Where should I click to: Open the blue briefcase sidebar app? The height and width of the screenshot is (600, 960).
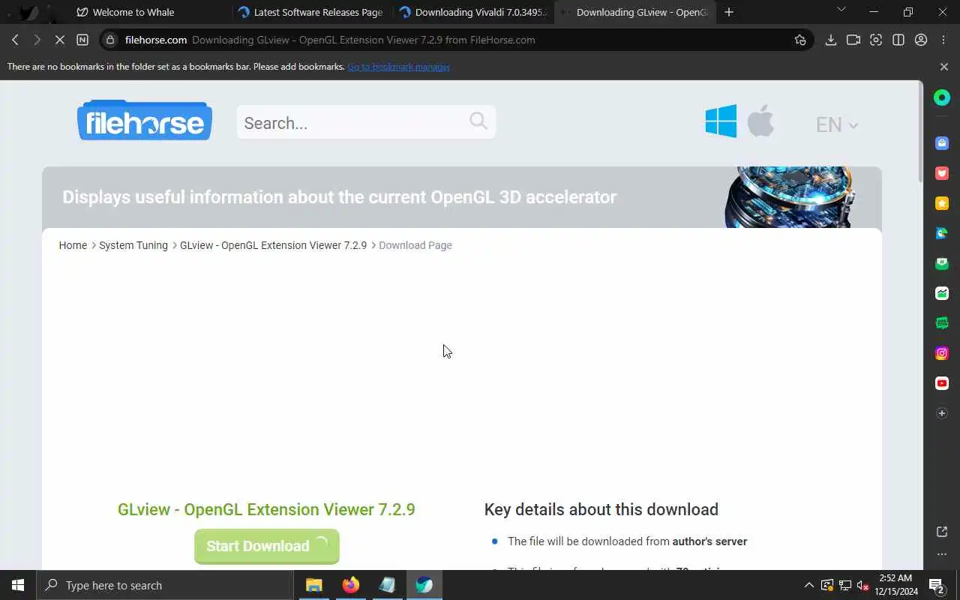pos(942,142)
